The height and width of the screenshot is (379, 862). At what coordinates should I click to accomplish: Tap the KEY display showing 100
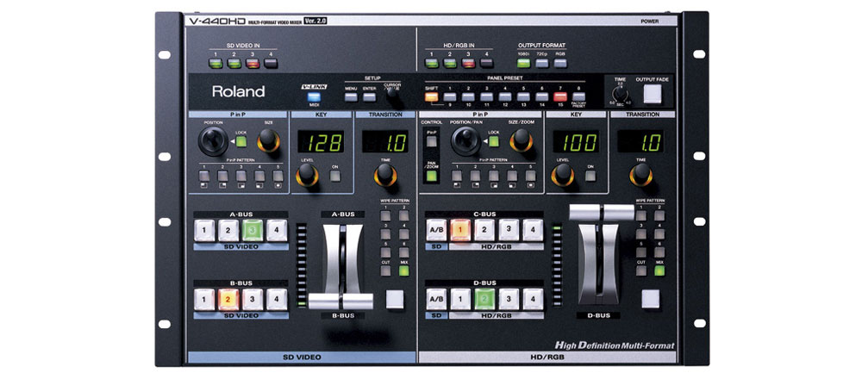576,142
